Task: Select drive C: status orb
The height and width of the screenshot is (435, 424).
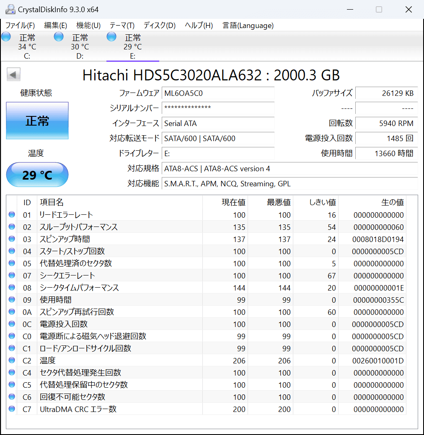Action: point(6,37)
